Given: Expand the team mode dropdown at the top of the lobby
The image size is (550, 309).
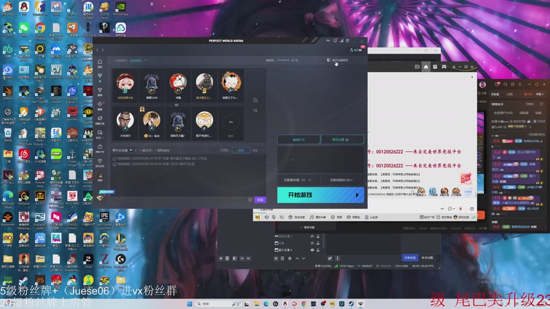Looking at the screenshot, I should click(138, 60).
